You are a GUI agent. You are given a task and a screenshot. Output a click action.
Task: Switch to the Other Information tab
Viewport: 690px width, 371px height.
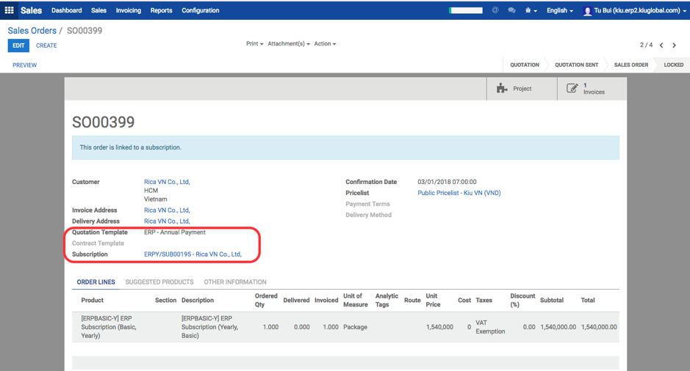tap(235, 282)
